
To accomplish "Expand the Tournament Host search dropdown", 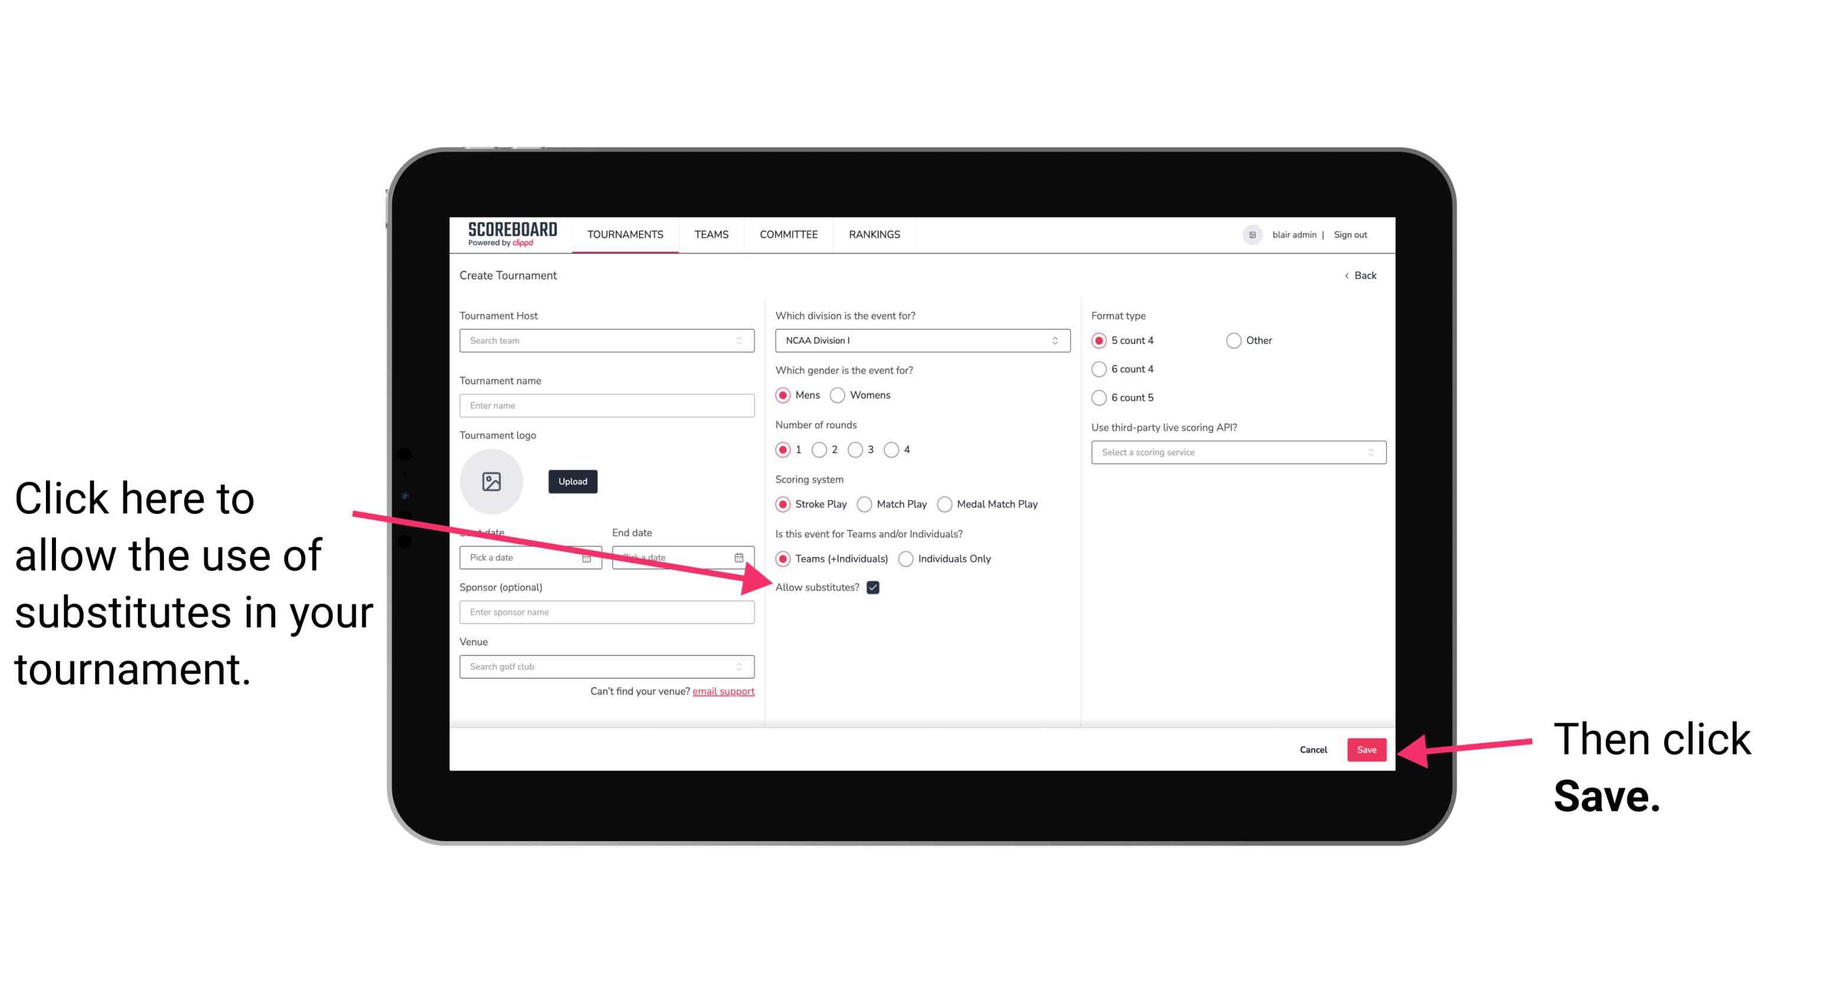I will point(744,341).
